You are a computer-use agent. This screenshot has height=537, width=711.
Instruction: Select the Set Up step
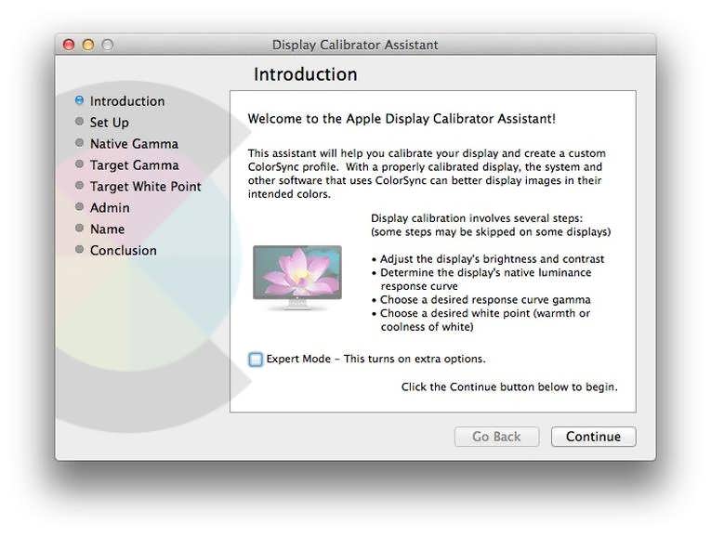(110, 123)
